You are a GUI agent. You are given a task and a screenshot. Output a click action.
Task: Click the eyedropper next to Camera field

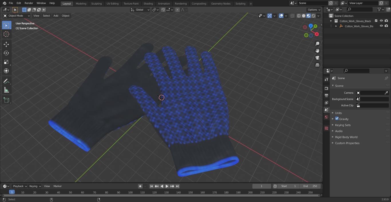click(x=386, y=93)
